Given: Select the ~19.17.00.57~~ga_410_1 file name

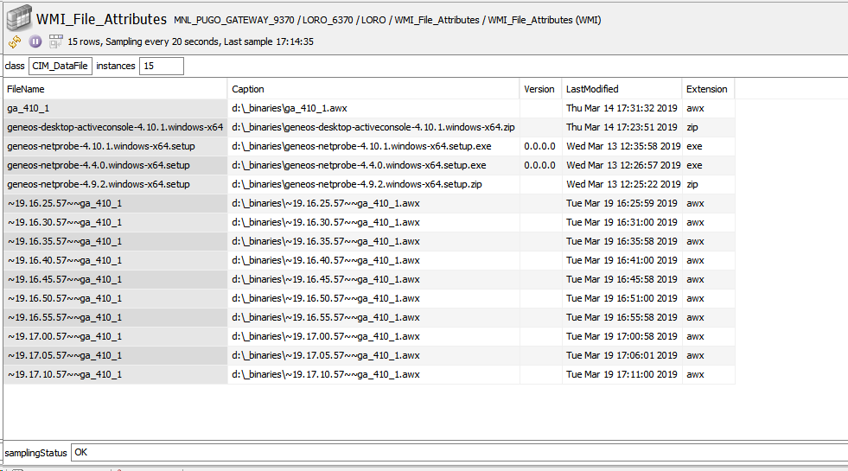Looking at the screenshot, I should (x=115, y=336).
